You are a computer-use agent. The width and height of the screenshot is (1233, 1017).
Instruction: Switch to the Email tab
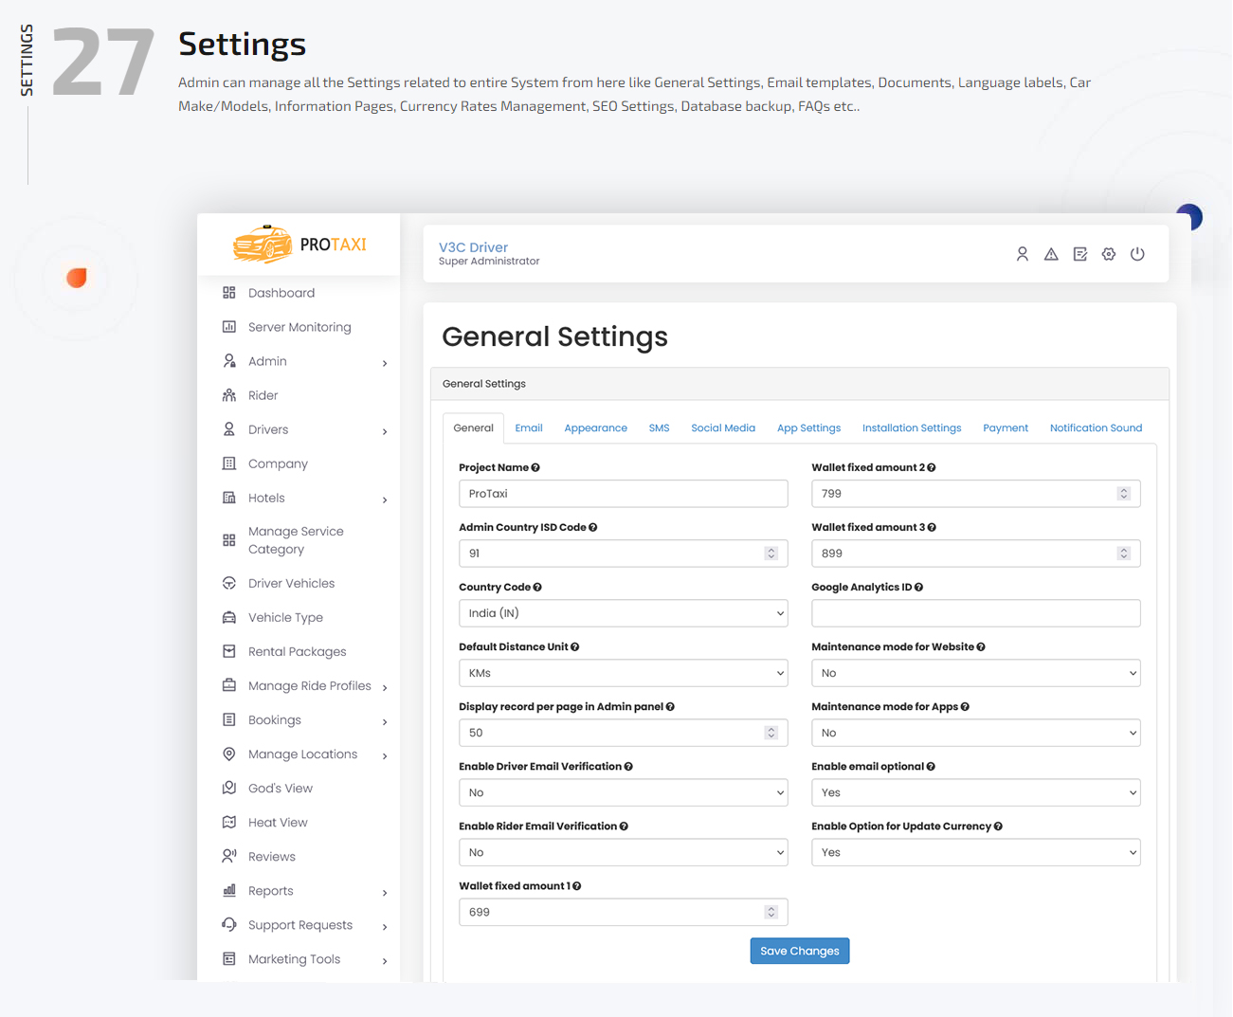click(529, 427)
